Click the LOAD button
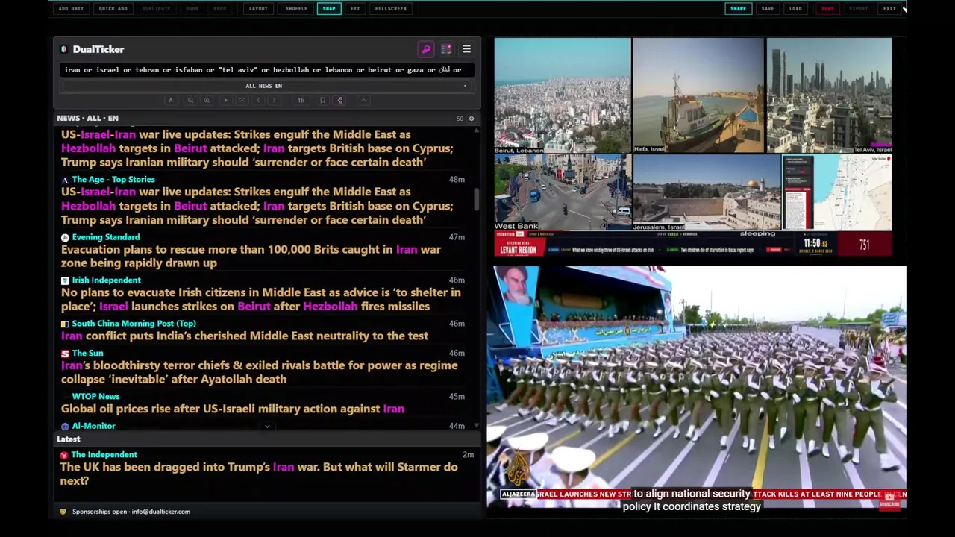The width and height of the screenshot is (955, 537). [x=795, y=9]
